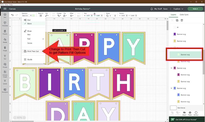Viewport: 205px width, 122px height.
Task: Open the hamburger menu
Action: (5, 9)
